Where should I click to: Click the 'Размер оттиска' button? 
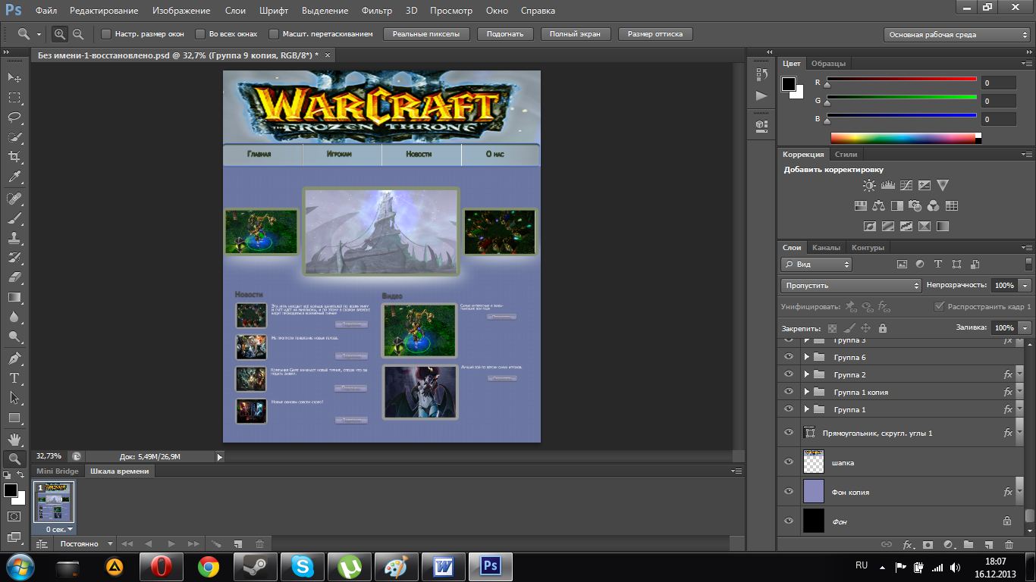click(x=655, y=34)
